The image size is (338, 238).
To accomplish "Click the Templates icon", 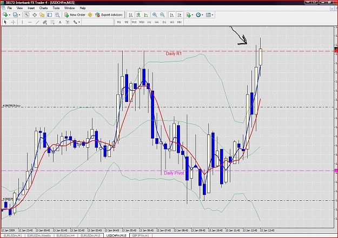I will coord(208,15).
